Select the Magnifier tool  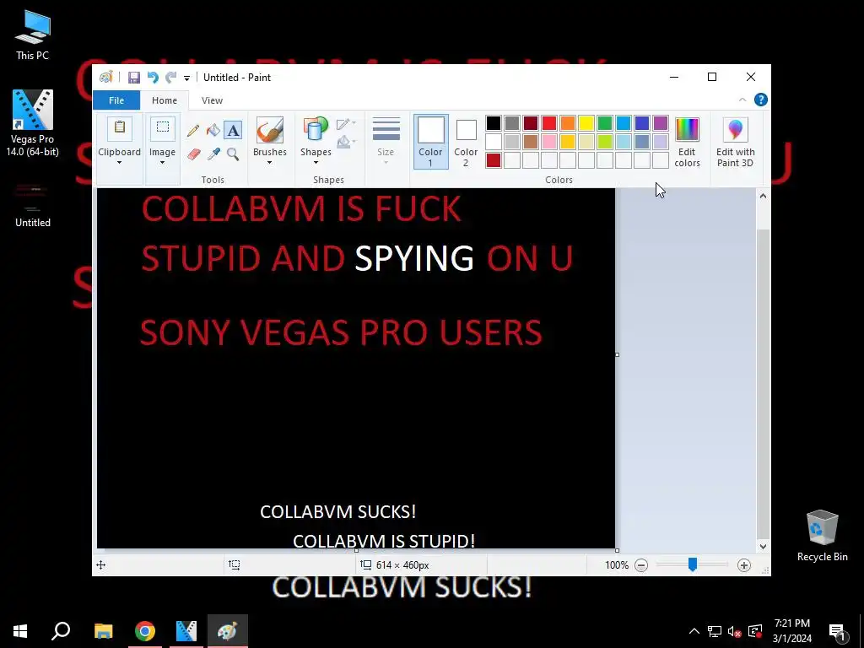click(x=233, y=154)
